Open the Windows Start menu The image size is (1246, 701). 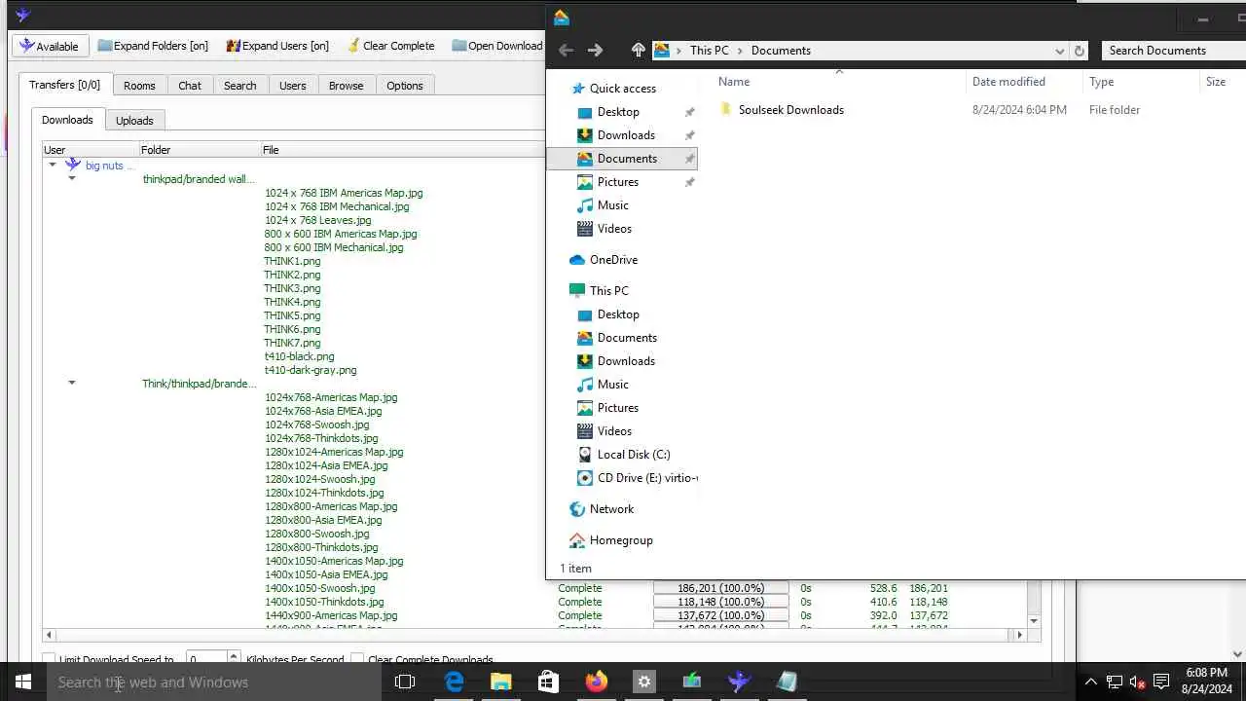(x=23, y=682)
